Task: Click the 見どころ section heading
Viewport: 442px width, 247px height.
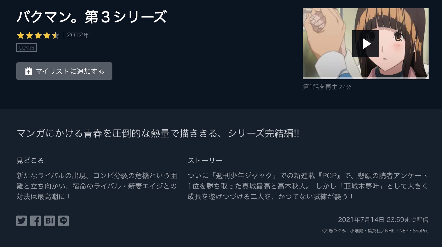Action: pyautogui.click(x=30, y=160)
